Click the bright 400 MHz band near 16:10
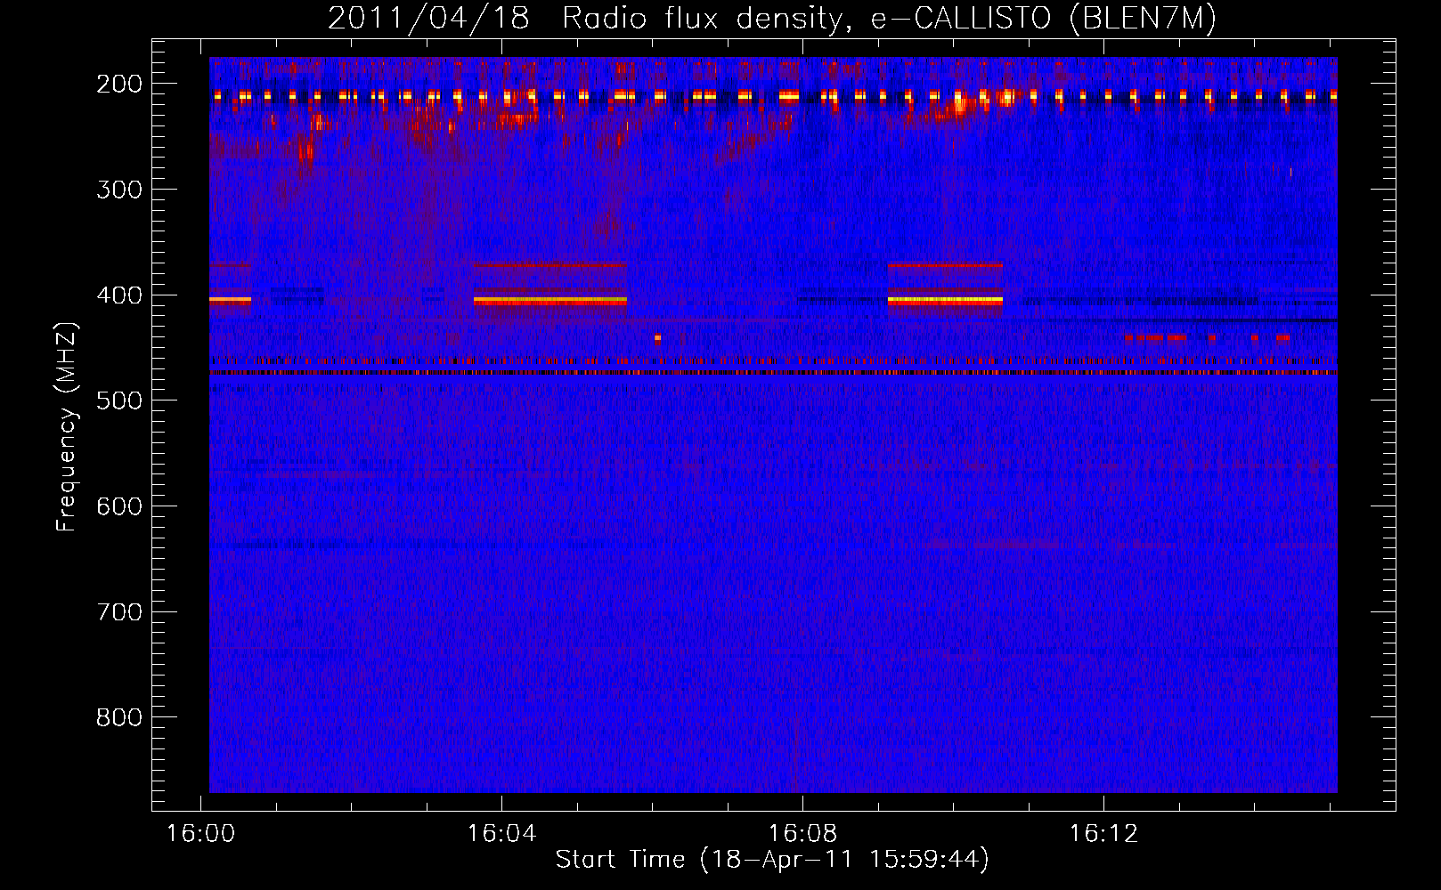The height and width of the screenshot is (890, 1441). tap(945, 301)
